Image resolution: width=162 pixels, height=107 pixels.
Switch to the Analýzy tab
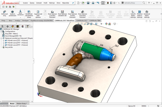[x=18, y=21]
